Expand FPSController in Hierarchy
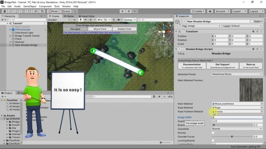Viewport: 266px width, 149px height. click(10, 29)
